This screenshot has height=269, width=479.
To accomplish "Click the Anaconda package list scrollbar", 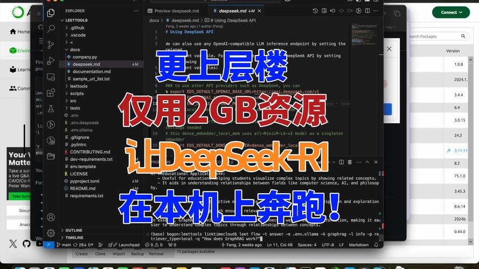I will pyautogui.click(x=470, y=151).
